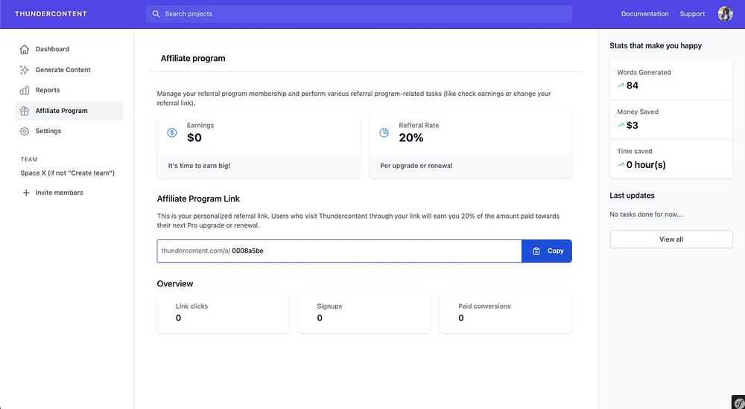Click the Settings gear icon
This screenshot has height=409, width=745.
25,131
